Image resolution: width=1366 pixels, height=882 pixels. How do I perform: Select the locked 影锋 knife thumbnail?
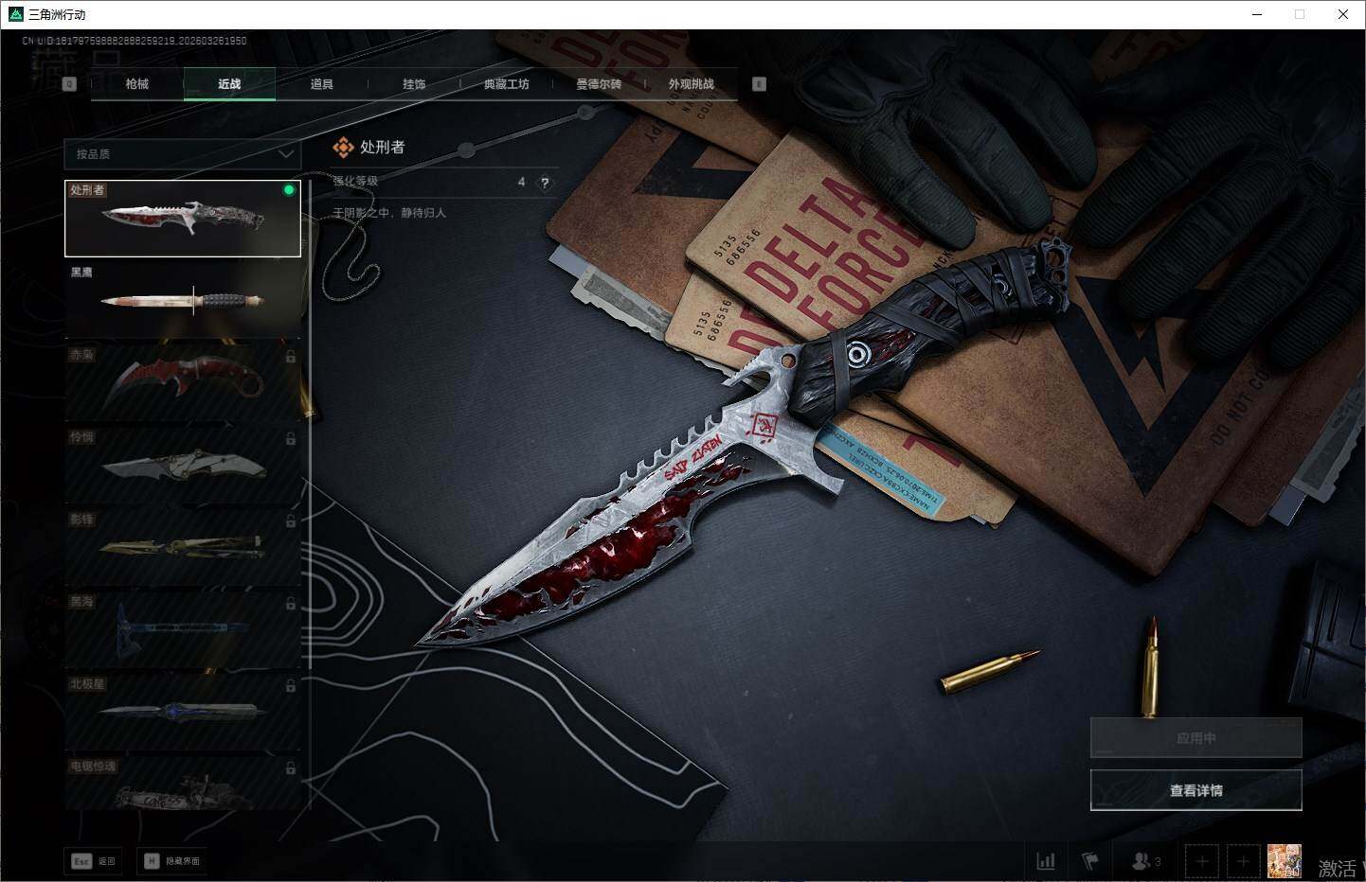tap(183, 548)
